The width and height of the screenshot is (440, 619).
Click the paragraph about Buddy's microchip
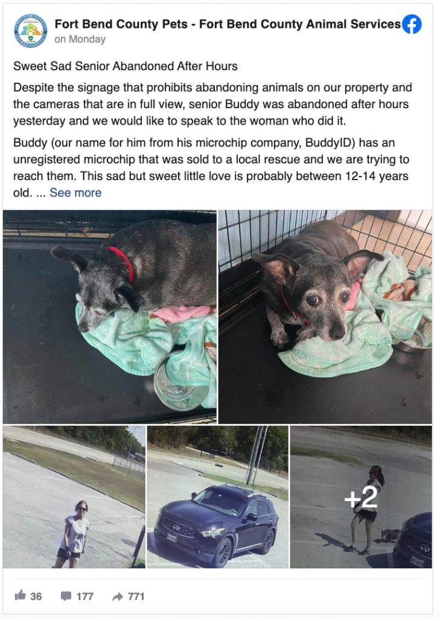[211, 167]
